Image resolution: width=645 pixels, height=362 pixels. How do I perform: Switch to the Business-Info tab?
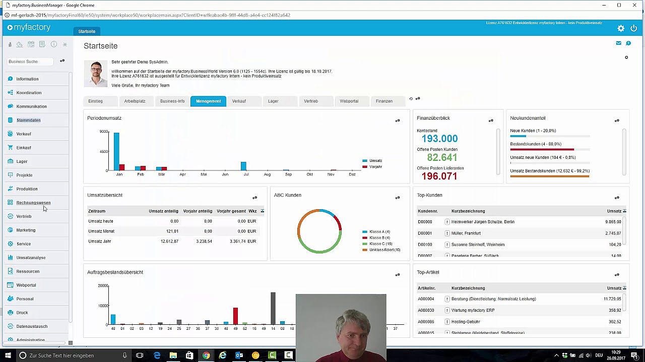pyautogui.click(x=172, y=101)
